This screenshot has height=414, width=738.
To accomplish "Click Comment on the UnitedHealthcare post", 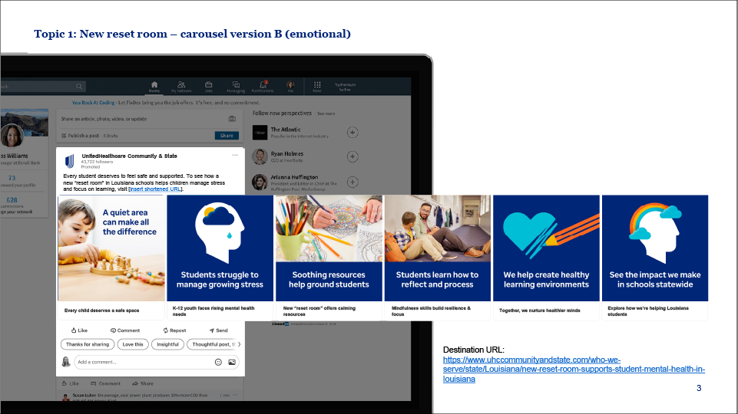I will click(124, 330).
